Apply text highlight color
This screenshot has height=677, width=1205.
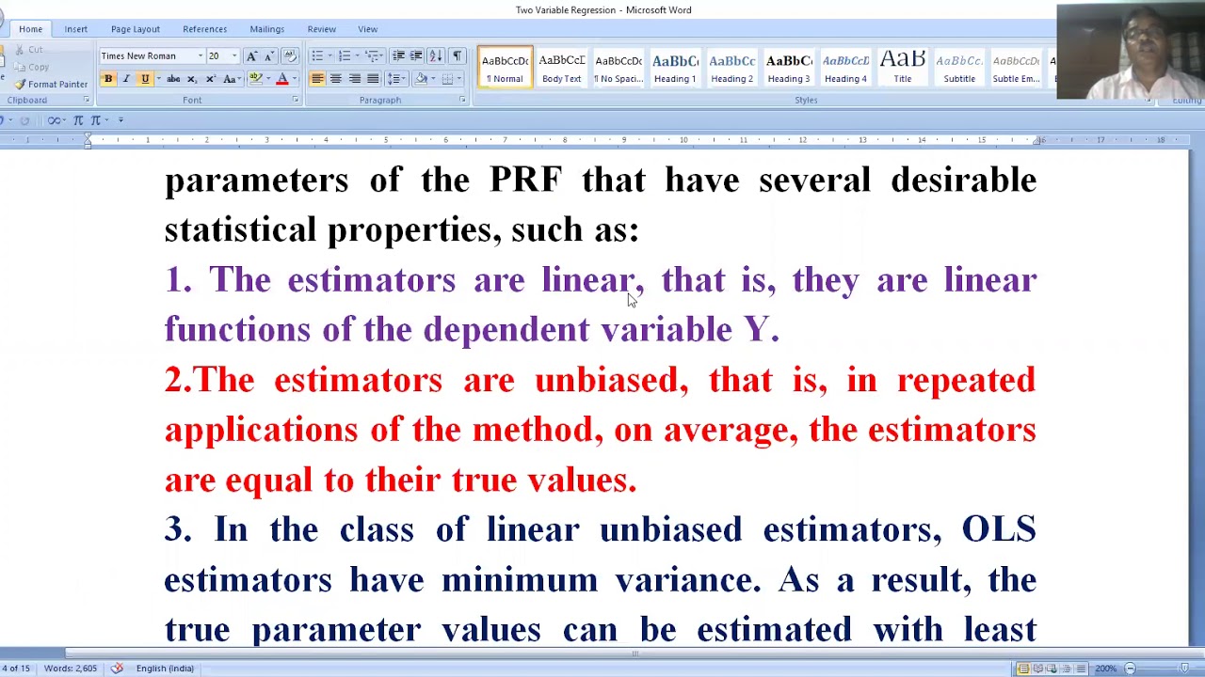255,79
